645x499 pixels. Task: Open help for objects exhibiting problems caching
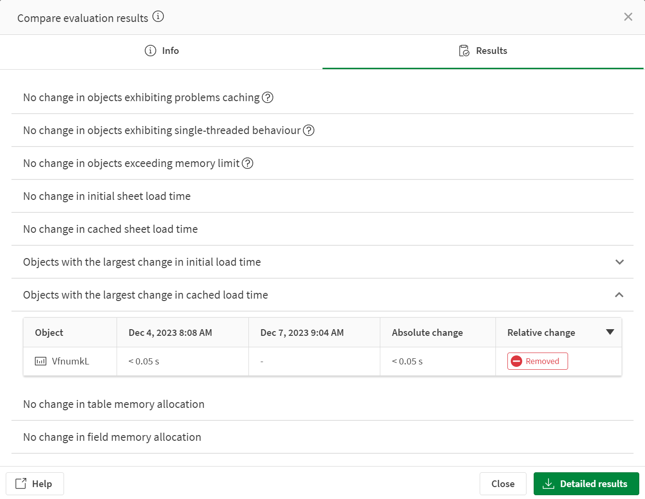coord(268,97)
